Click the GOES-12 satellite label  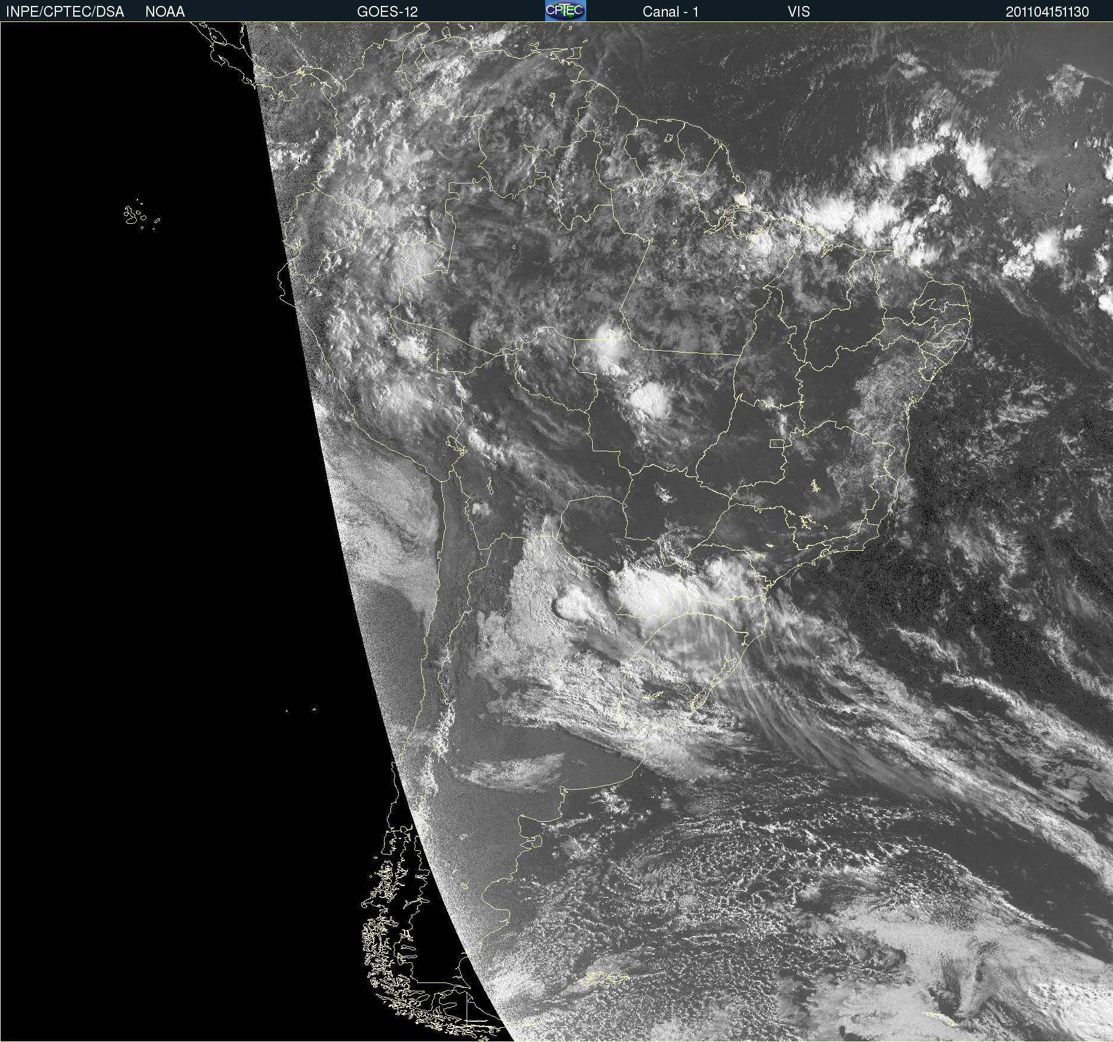(387, 12)
